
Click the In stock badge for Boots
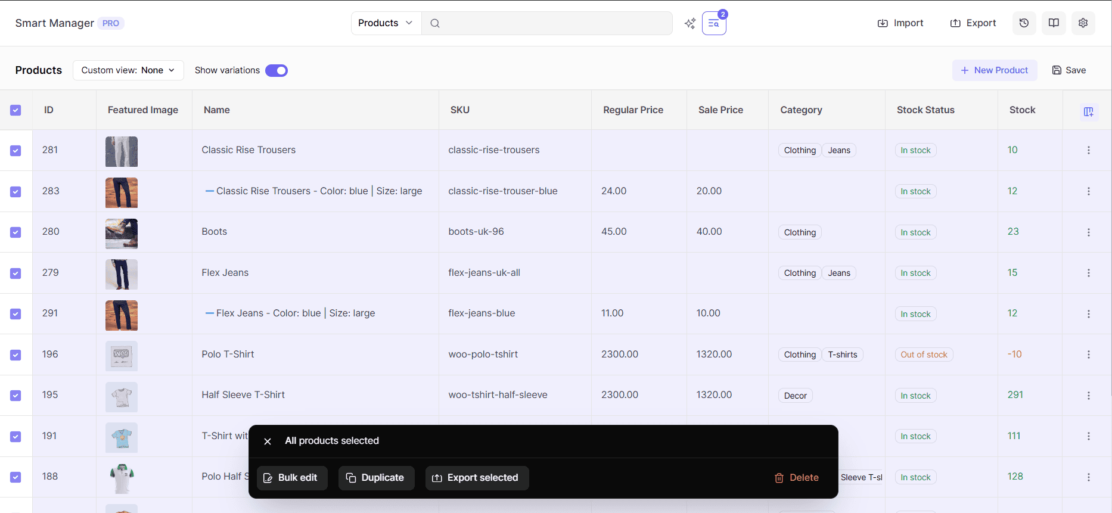(915, 232)
